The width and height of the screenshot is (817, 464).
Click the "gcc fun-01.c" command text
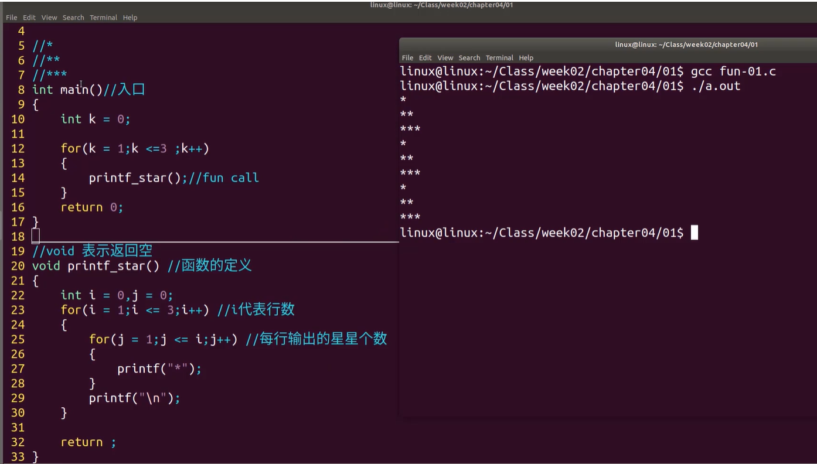[733, 71]
